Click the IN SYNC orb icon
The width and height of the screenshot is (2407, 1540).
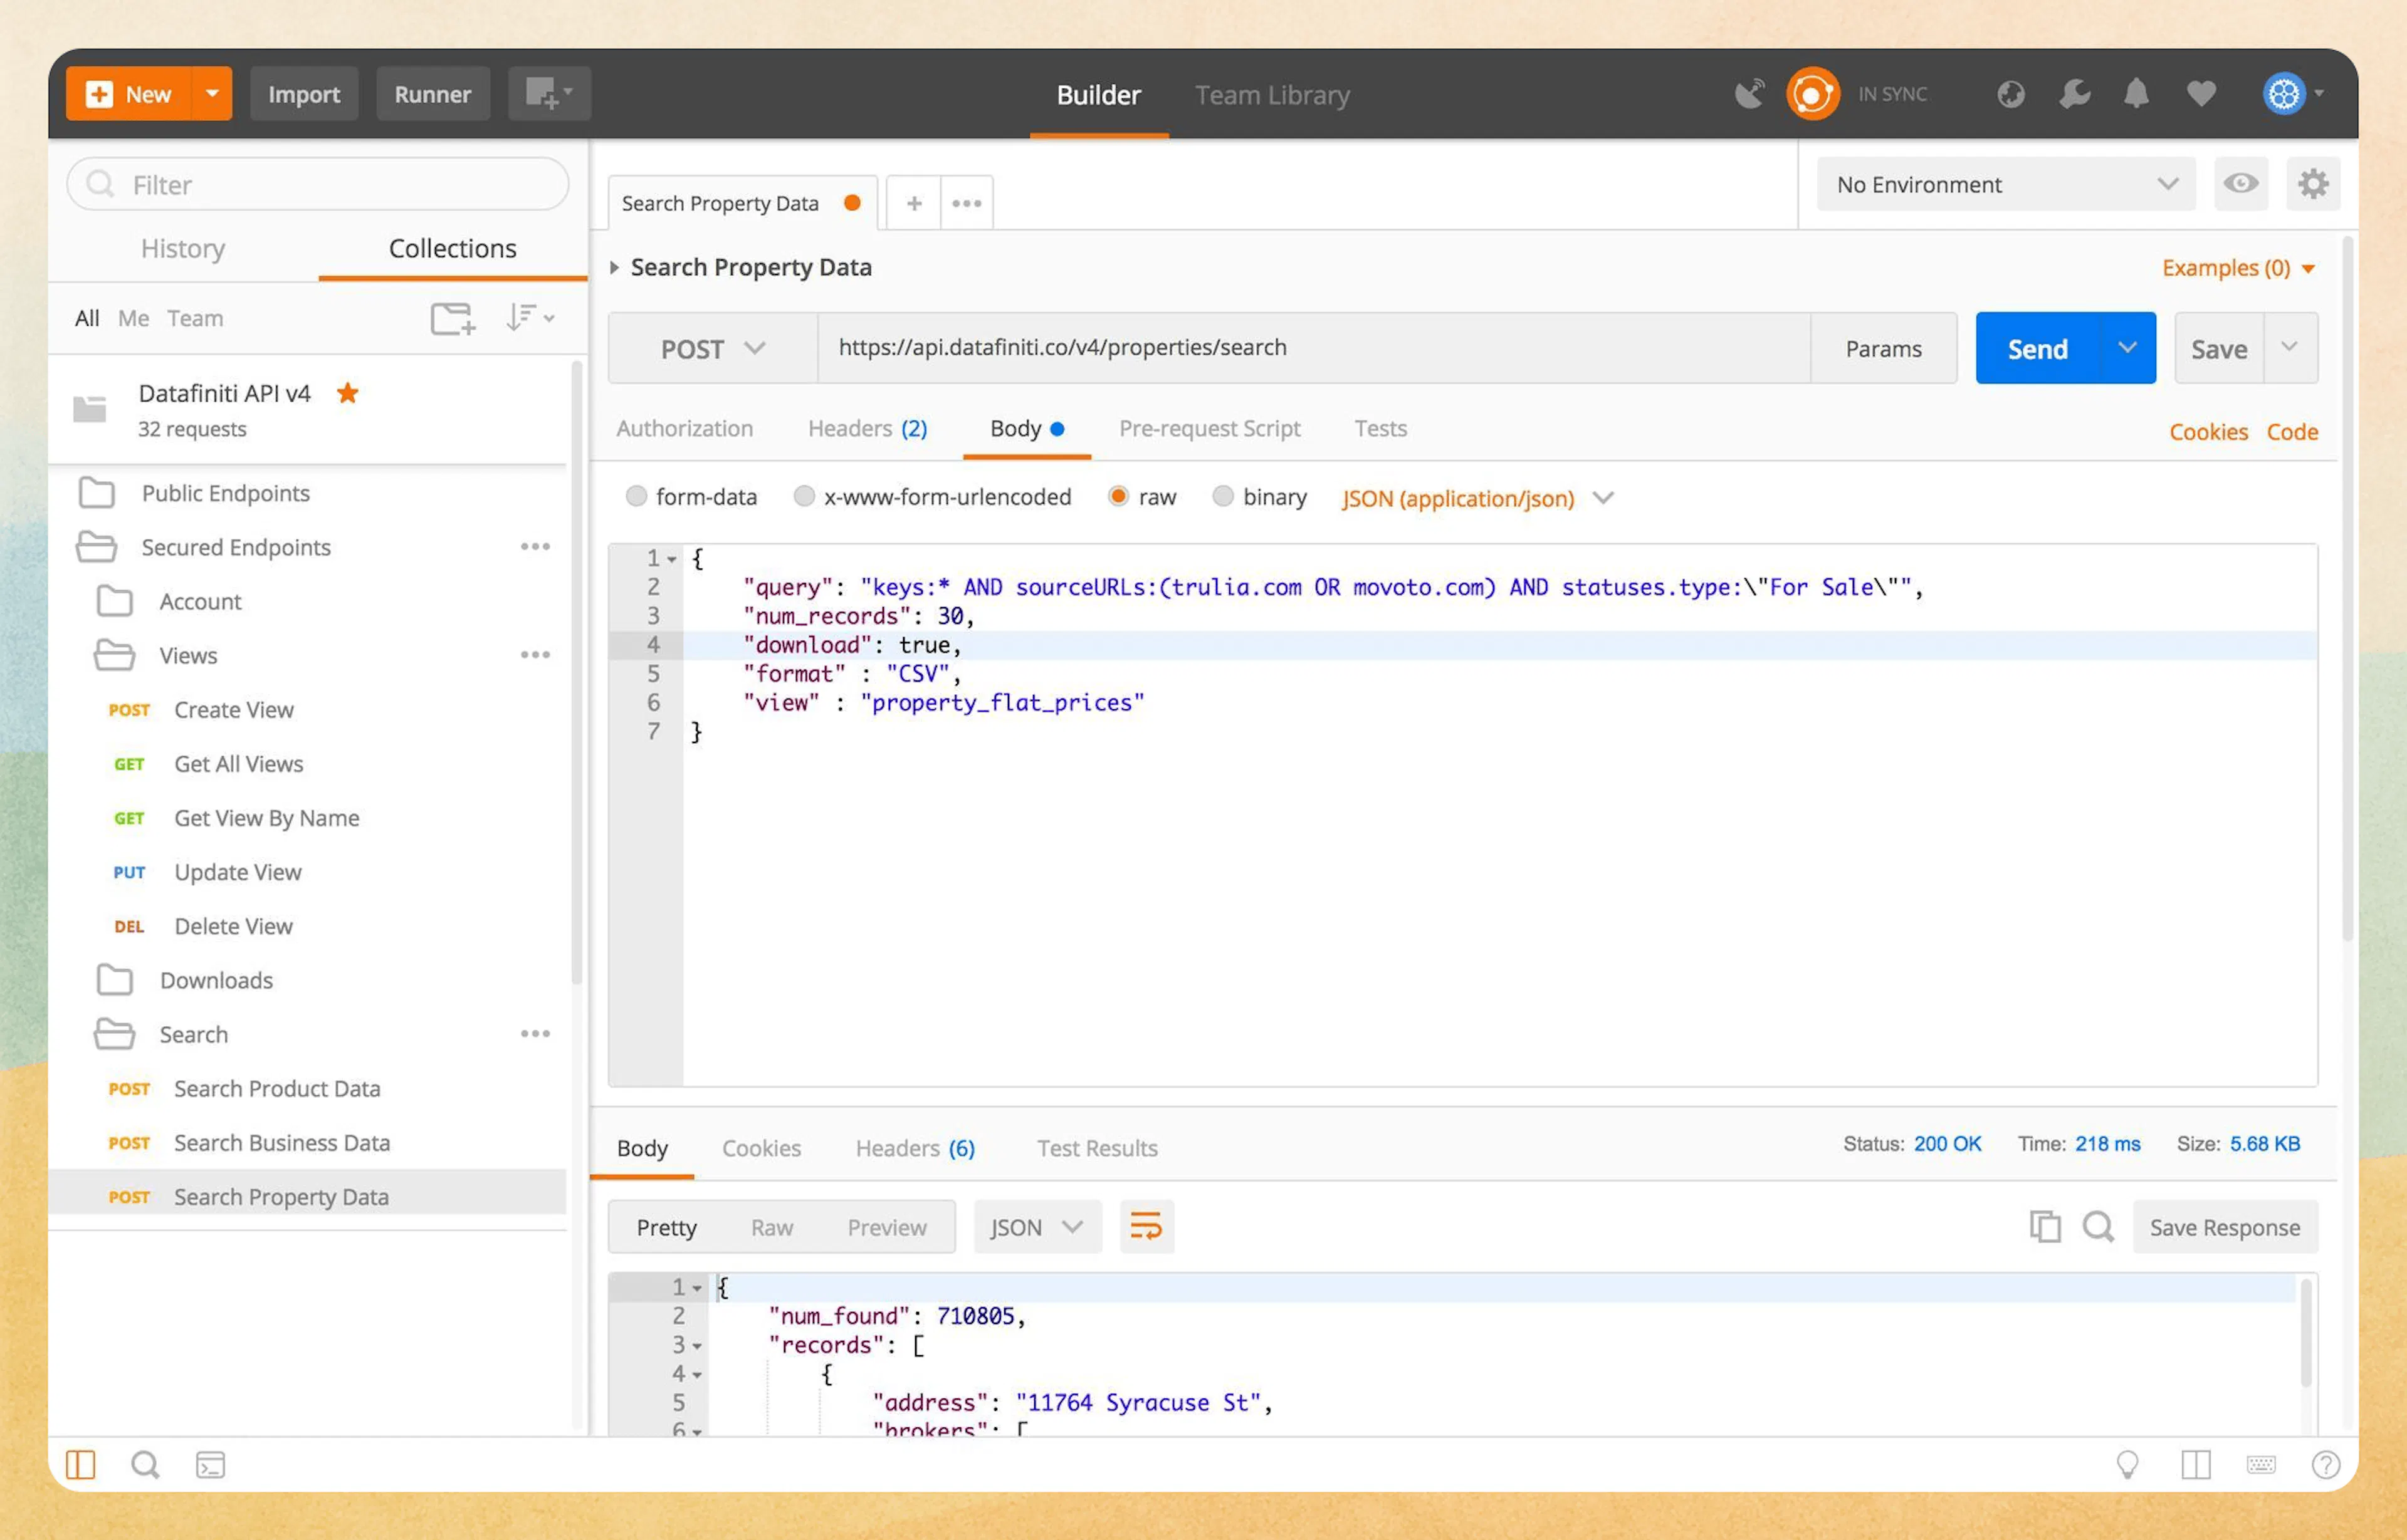point(1813,93)
